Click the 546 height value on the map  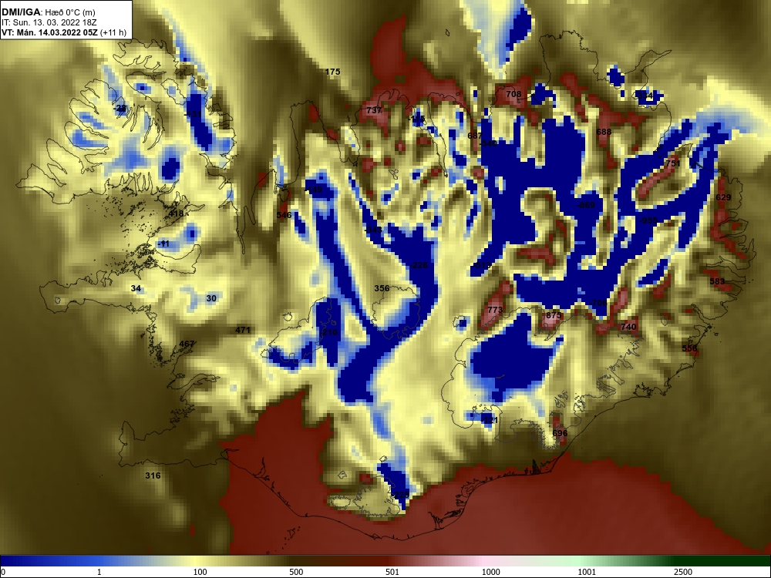tap(284, 215)
